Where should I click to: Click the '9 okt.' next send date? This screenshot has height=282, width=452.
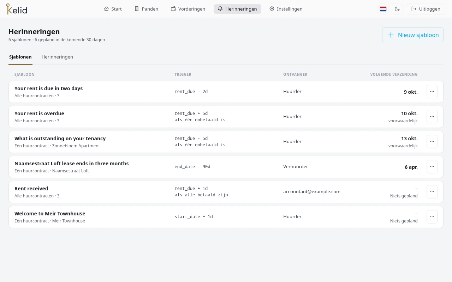point(411,92)
